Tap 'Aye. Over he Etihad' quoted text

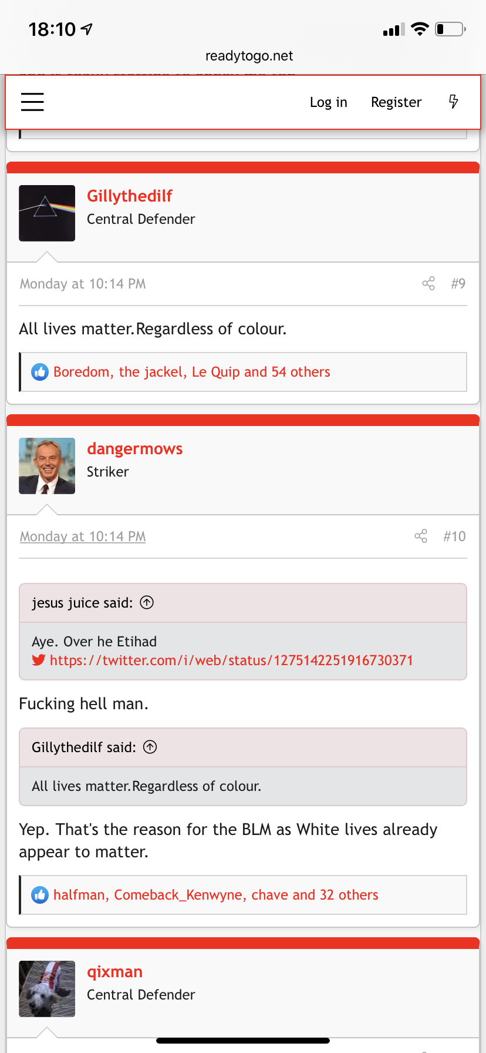click(x=95, y=642)
